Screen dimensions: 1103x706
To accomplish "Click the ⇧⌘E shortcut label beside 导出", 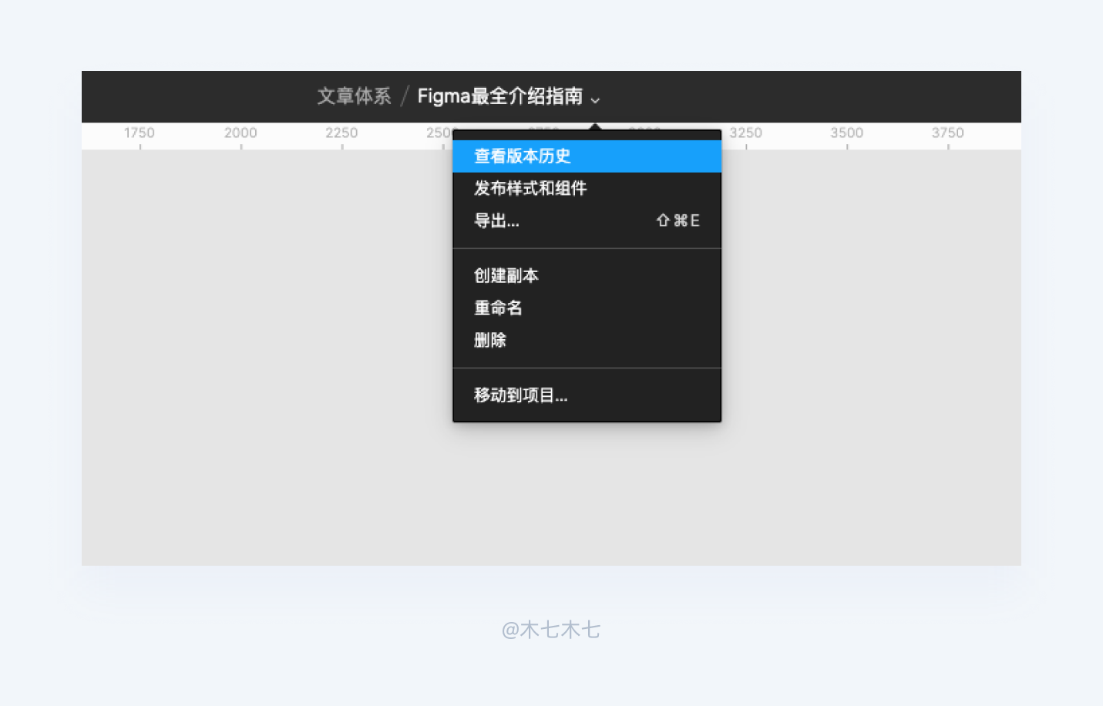I will pos(678,220).
